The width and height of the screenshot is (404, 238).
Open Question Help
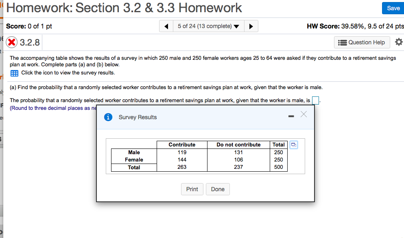click(362, 42)
